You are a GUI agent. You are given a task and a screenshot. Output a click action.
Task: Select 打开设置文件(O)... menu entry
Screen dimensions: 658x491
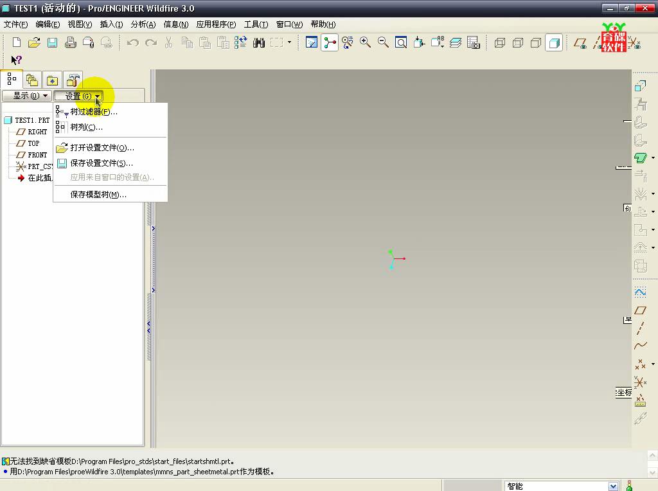(x=110, y=148)
